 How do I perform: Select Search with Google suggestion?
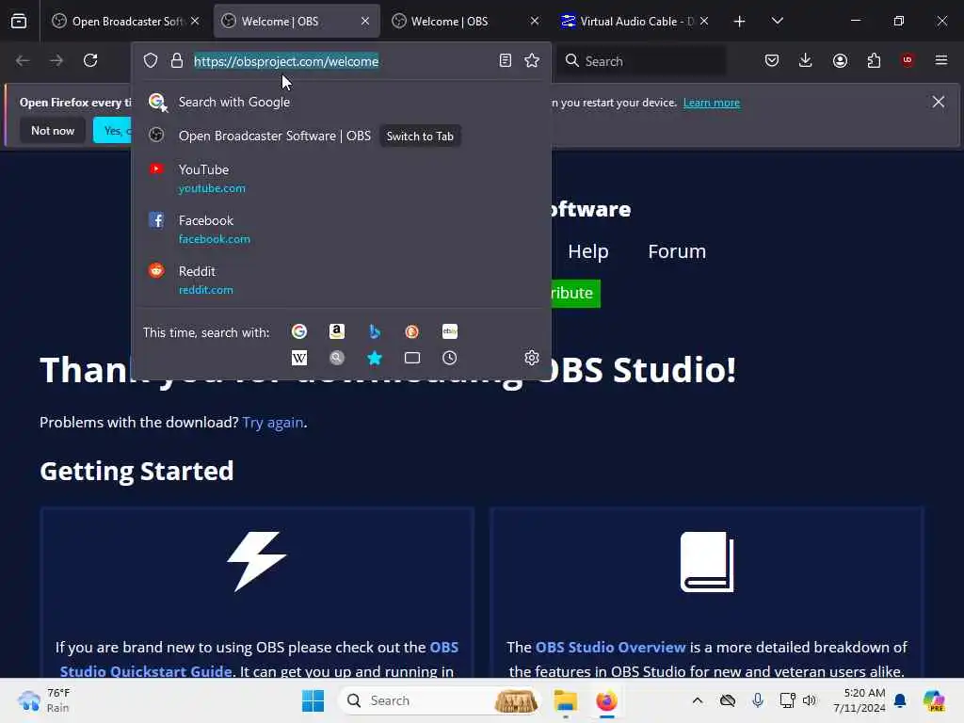(x=341, y=102)
